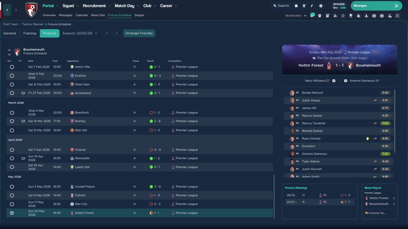Image resolution: width=408 pixels, height=229 pixels.
Task: Click the goal icon next to Neco Williams
Action: click(334, 81)
